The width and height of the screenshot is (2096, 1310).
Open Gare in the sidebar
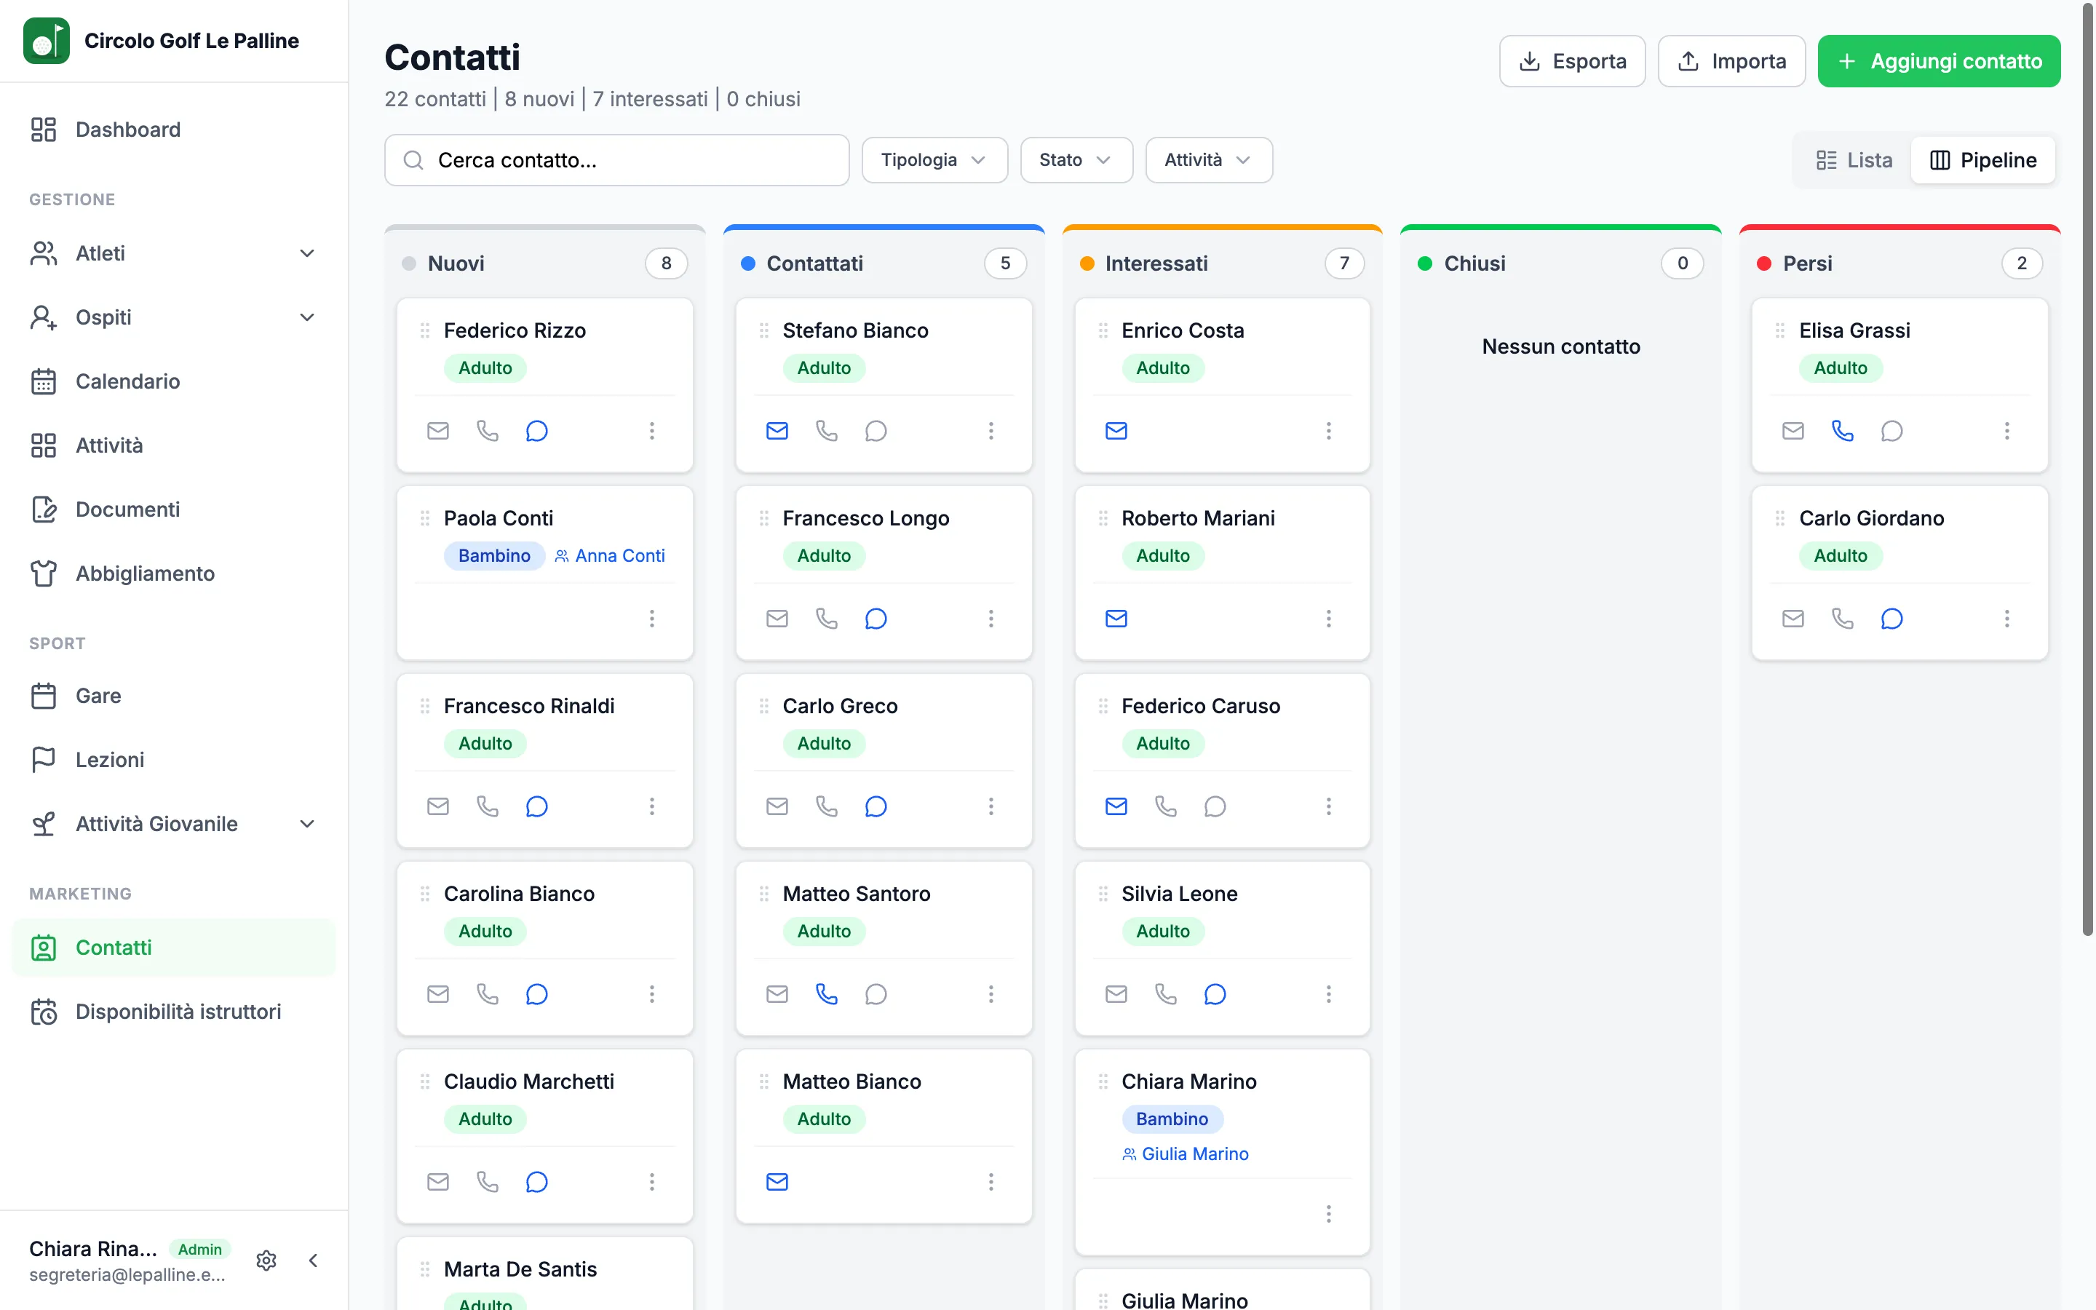174,696
